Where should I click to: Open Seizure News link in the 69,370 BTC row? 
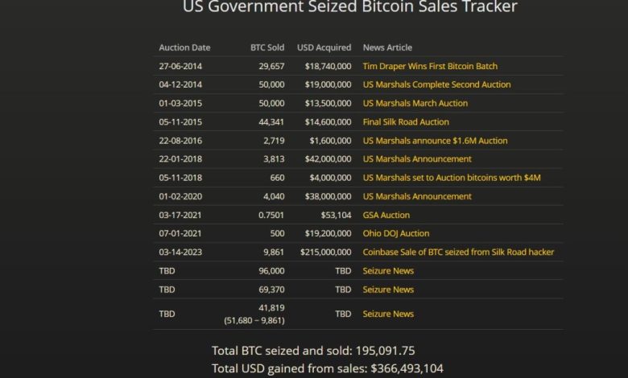pyautogui.click(x=388, y=290)
